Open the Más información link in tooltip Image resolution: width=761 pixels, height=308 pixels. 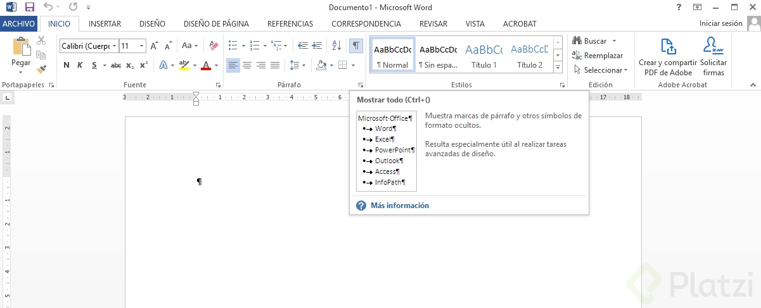point(400,206)
